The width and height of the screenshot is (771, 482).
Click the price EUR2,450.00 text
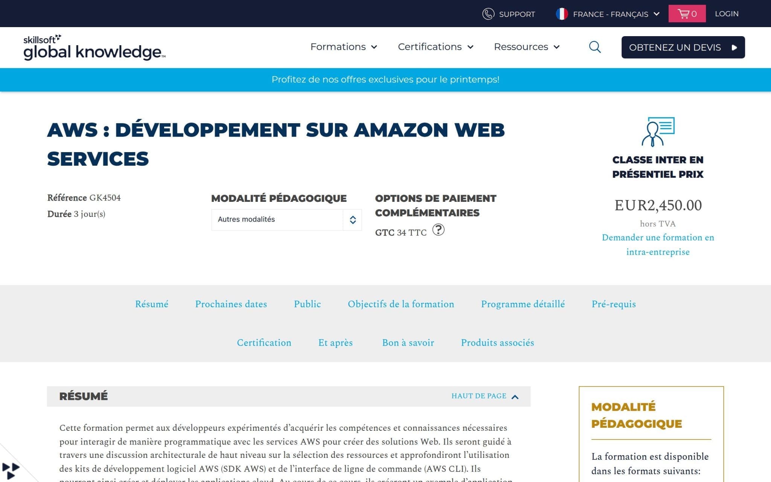(658, 205)
